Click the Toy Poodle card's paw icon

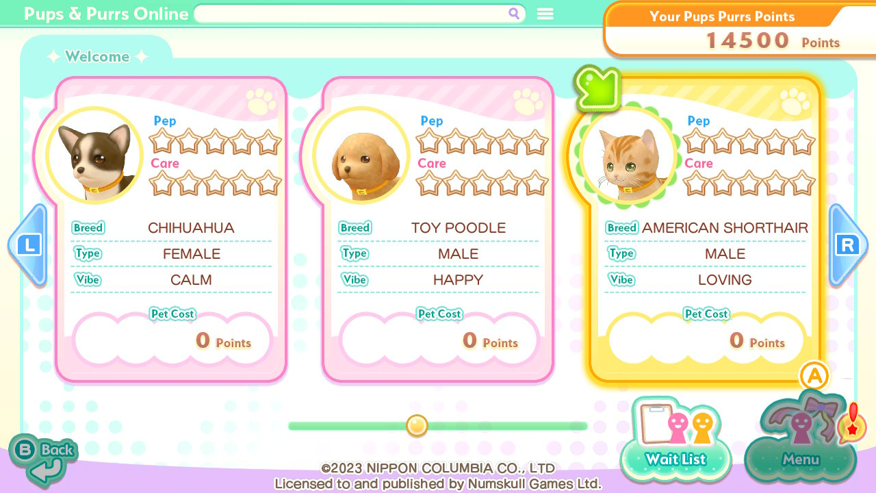pos(528,103)
